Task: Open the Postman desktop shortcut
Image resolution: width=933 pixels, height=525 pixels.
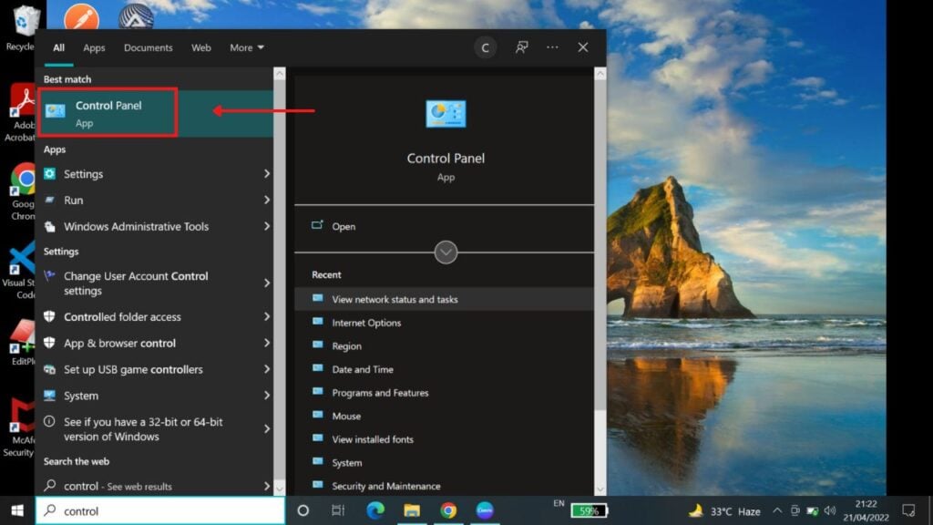Action: click(81, 16)
